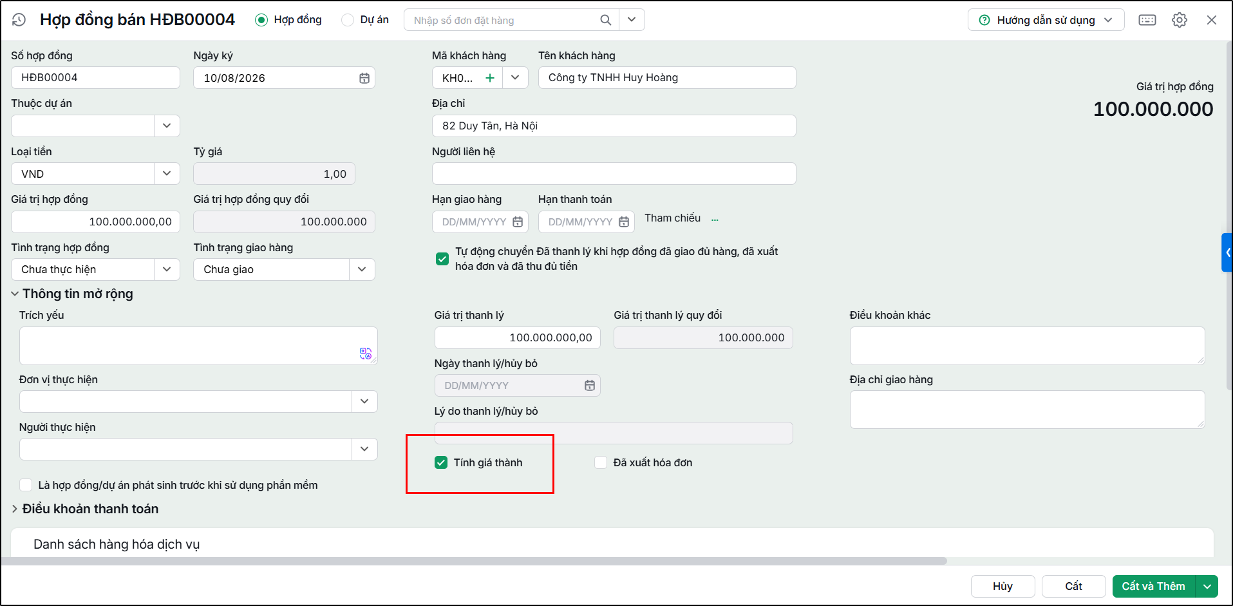
Task: Uncheck the Tính giá thành checkbox
Action: pyautogui.click(x=441, y=462)
